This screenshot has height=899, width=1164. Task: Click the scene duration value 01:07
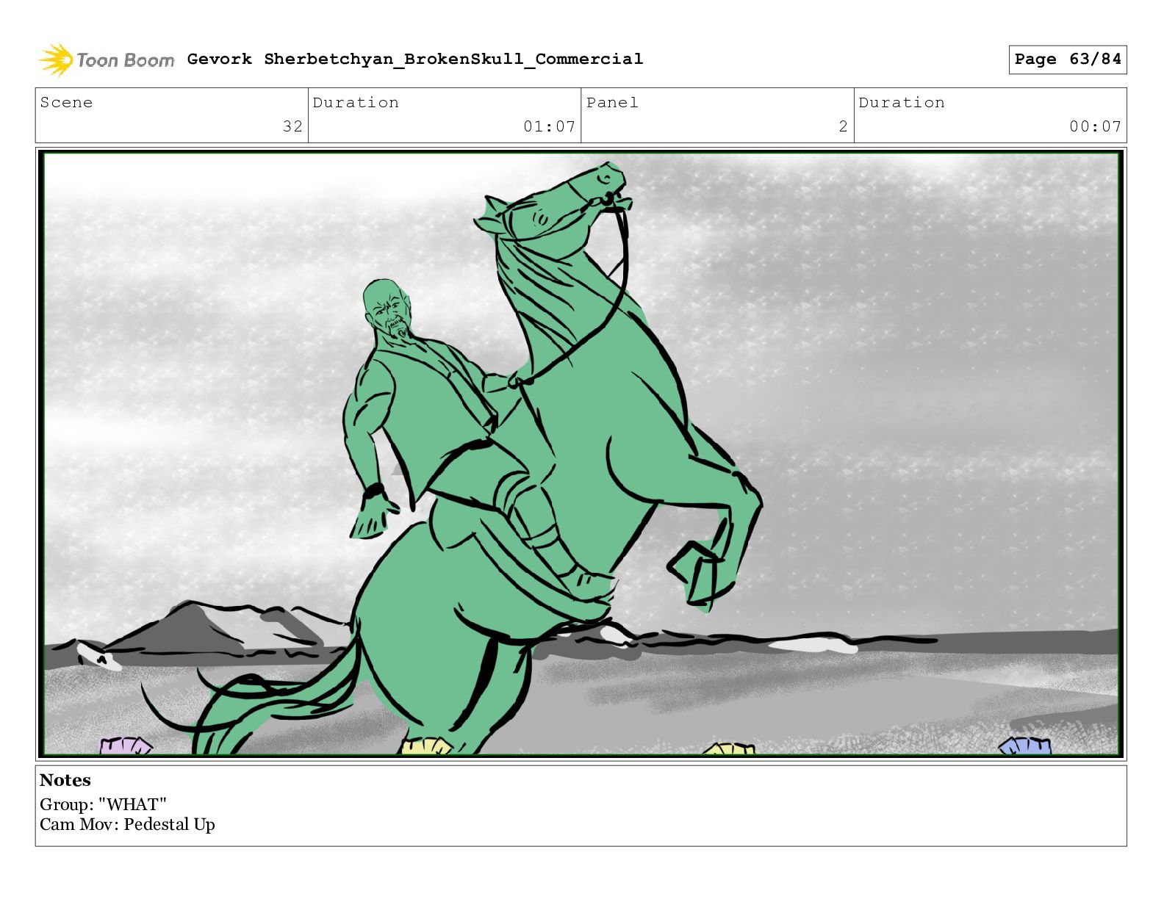pyautogui.click(x=549, y=126)
